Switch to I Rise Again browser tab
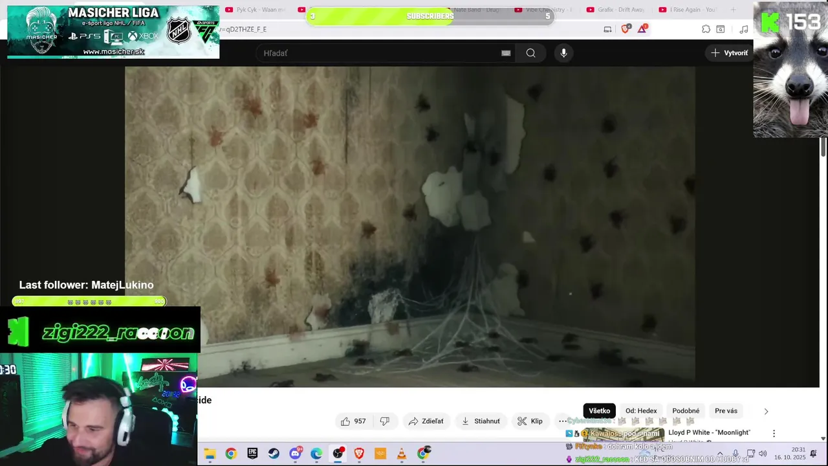 click(x=688, y=10)
